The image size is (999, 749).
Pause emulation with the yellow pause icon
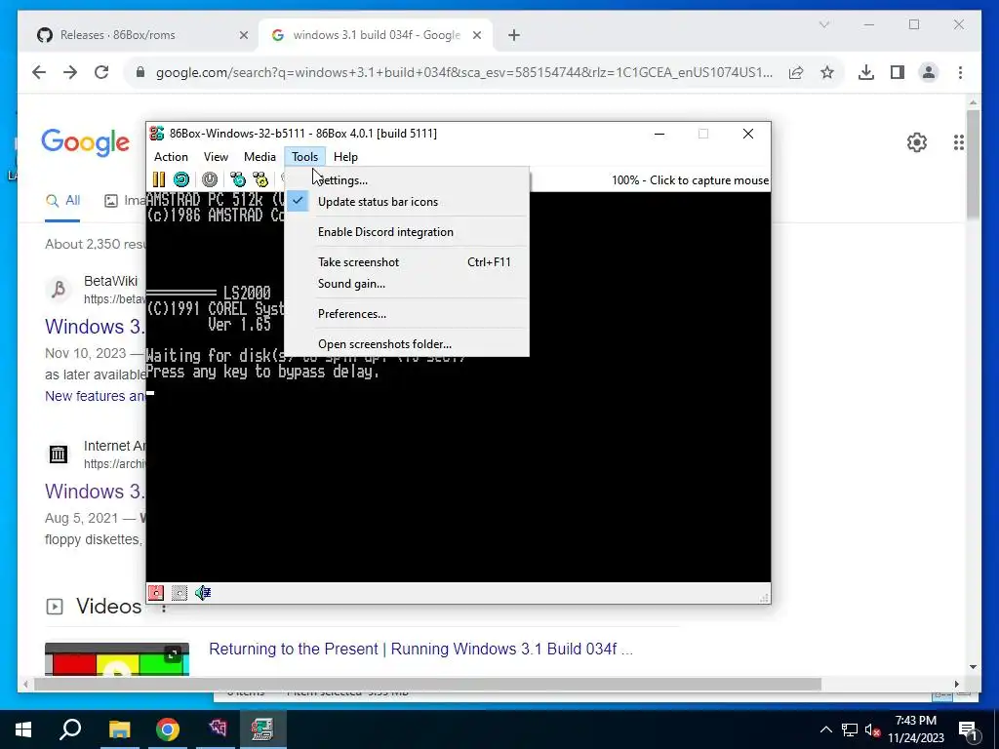tap(159, 179)
